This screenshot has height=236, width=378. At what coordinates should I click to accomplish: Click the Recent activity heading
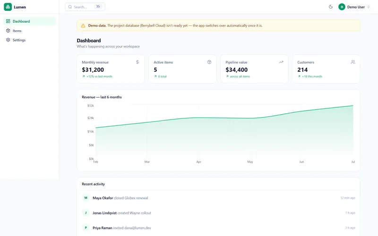click(93, 184)
